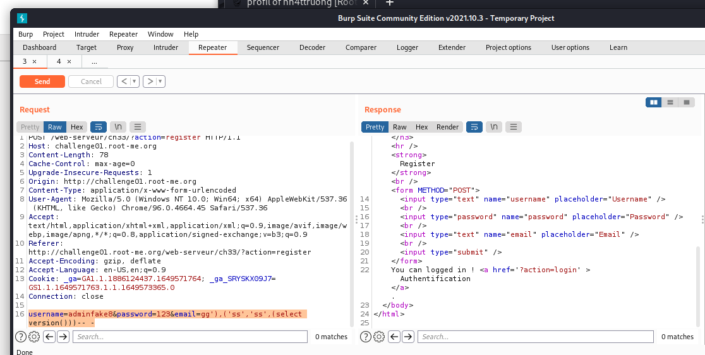The image size is (705, 355).
Task: Open the Help menu
Action: (191, 34)
